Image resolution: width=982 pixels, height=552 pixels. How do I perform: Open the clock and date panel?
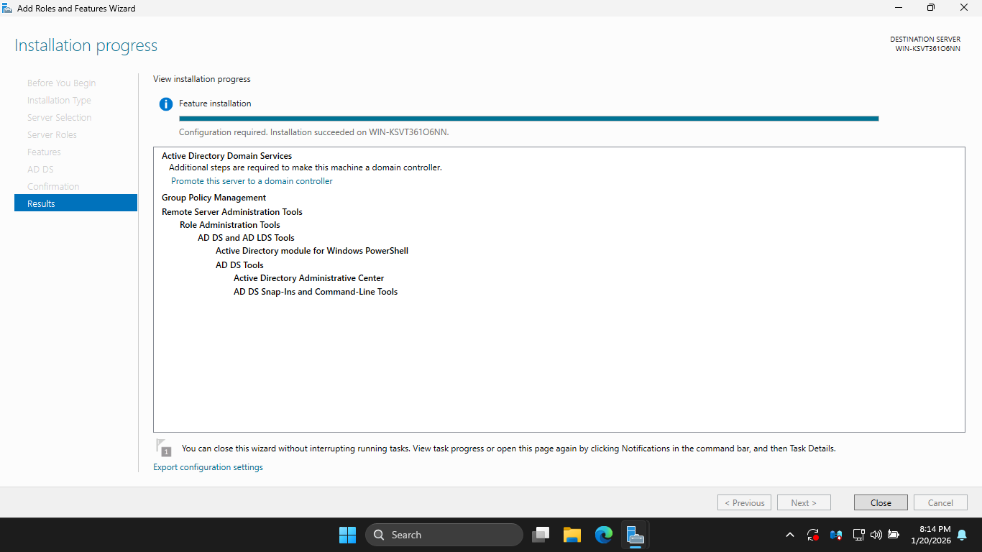930,535
